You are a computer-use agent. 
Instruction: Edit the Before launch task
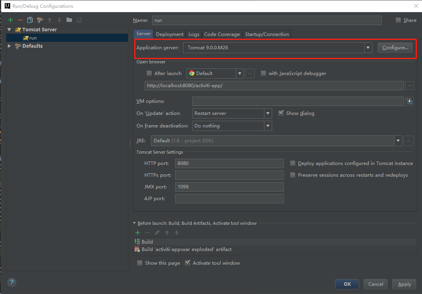coord(157,233)
